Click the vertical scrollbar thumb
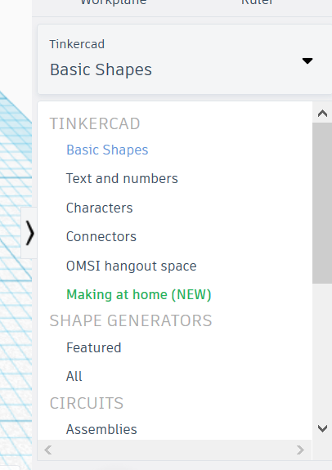 [x=322, y=203]
